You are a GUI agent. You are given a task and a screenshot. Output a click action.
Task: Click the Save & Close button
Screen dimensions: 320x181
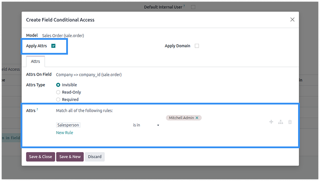[40, 157]
